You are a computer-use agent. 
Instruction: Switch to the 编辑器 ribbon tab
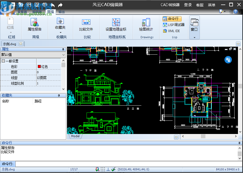coord(37,12)
